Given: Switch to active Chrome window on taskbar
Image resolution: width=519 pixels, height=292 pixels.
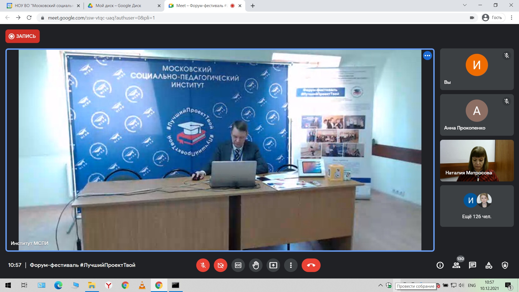Looking at the screenshot, I should tap(159, 285).
